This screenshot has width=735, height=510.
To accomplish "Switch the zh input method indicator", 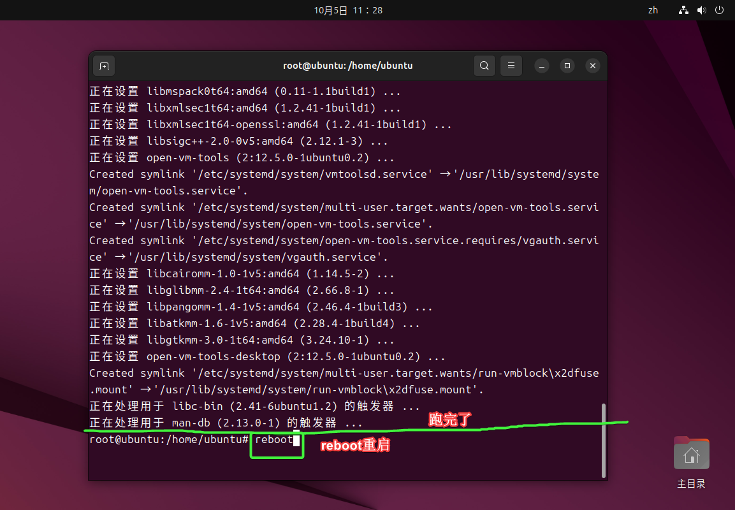I will [653, 10].
